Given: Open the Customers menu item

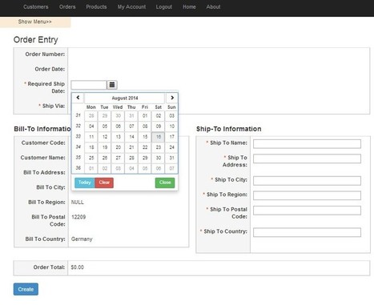Looking at the screenshot, I should [36, 7].
